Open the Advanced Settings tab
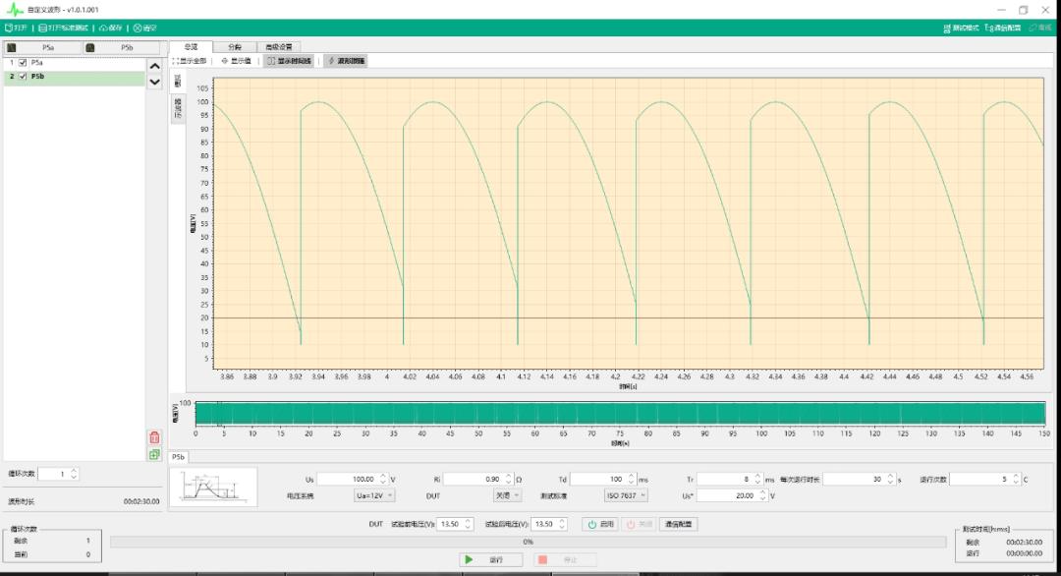 point(279,47)
